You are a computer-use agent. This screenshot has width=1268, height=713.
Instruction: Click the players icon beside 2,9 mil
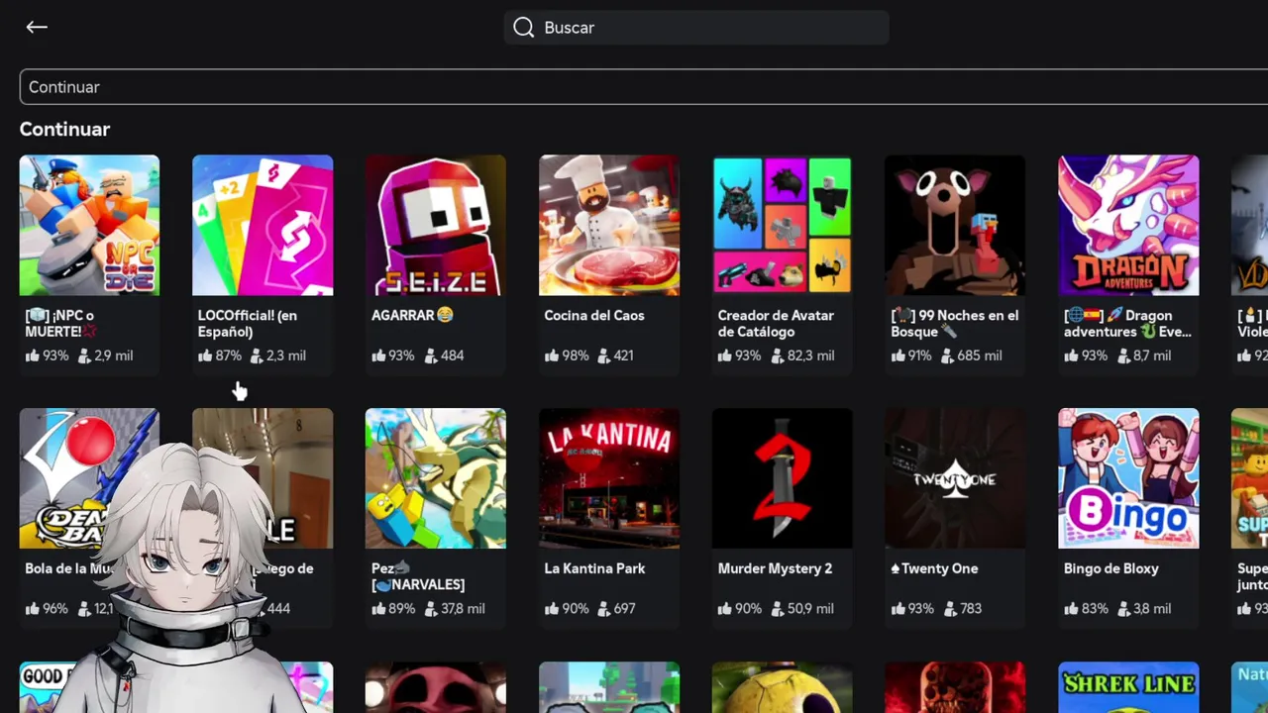[x=84, y=356]
